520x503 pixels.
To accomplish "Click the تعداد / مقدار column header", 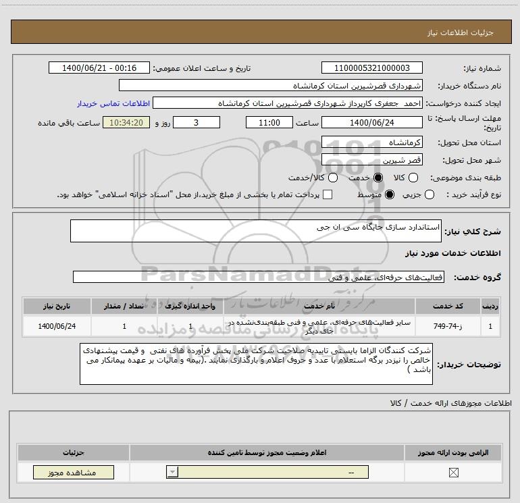I will (x=124, y=306).
